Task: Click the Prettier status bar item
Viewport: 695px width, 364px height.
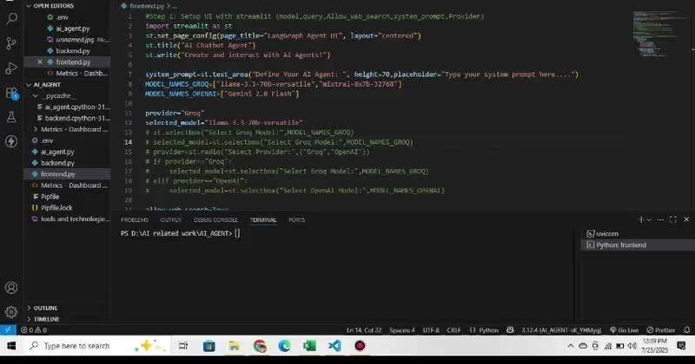Action: click(661, 330)
